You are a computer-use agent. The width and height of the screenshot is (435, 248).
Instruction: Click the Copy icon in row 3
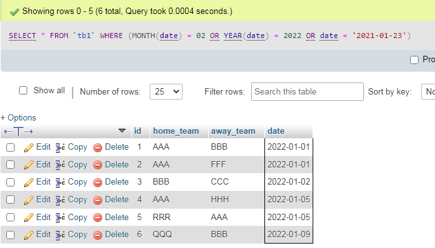pyautogui.click(x=60, y=183)
